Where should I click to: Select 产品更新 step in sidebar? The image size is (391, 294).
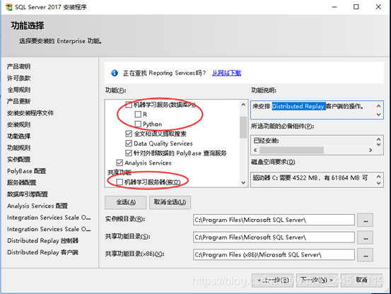(19, 101)
